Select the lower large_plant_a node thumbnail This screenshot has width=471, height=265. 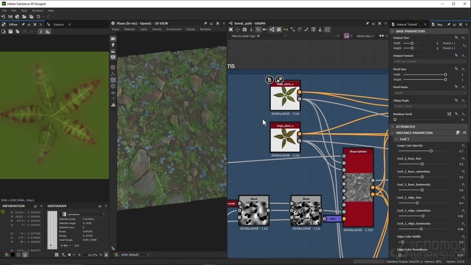coord(285,140)
